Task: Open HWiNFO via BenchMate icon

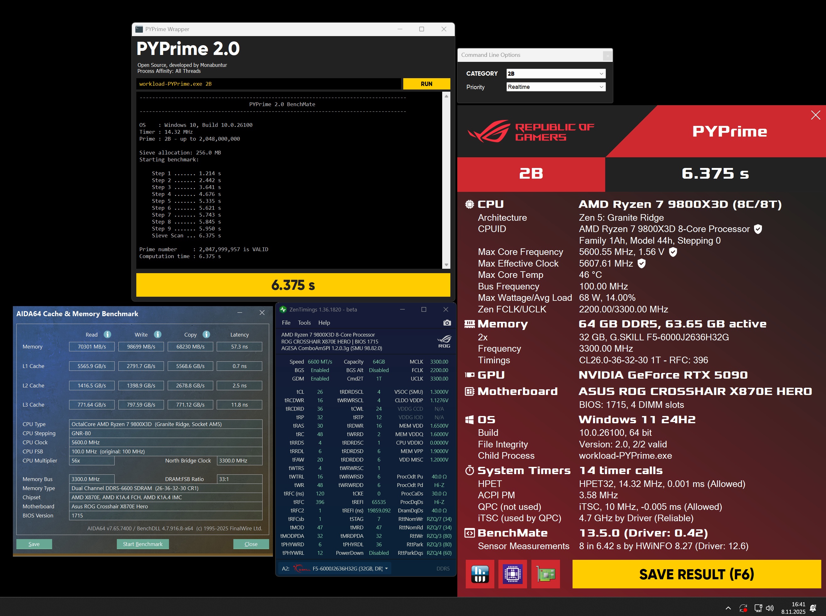Action: click(480, 574)
